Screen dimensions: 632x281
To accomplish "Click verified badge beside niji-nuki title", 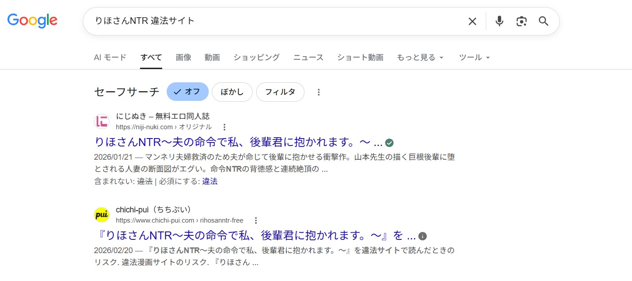I will tap(390, 142).
